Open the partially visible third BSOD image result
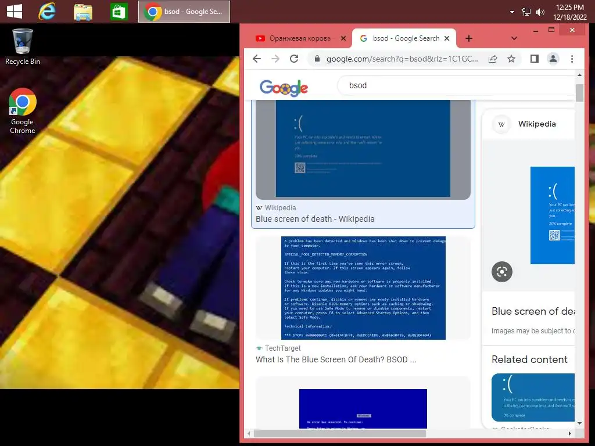 point(363,408)
